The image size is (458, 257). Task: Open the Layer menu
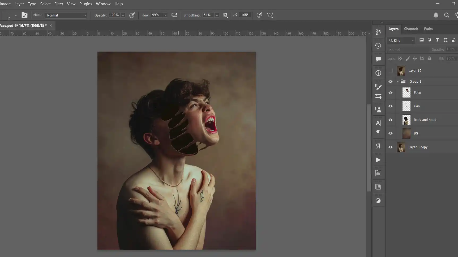[19, 4]
